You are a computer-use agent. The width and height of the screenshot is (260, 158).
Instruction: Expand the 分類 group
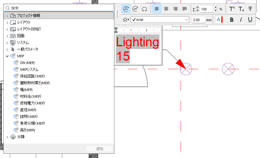7,137
